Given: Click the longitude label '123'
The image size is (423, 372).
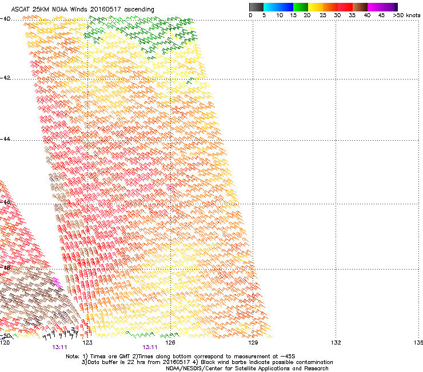Looking at the screenshot, I should click(x=87, y=343).
